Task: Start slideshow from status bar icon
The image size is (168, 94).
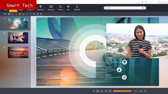Action: tap(110, 91)
